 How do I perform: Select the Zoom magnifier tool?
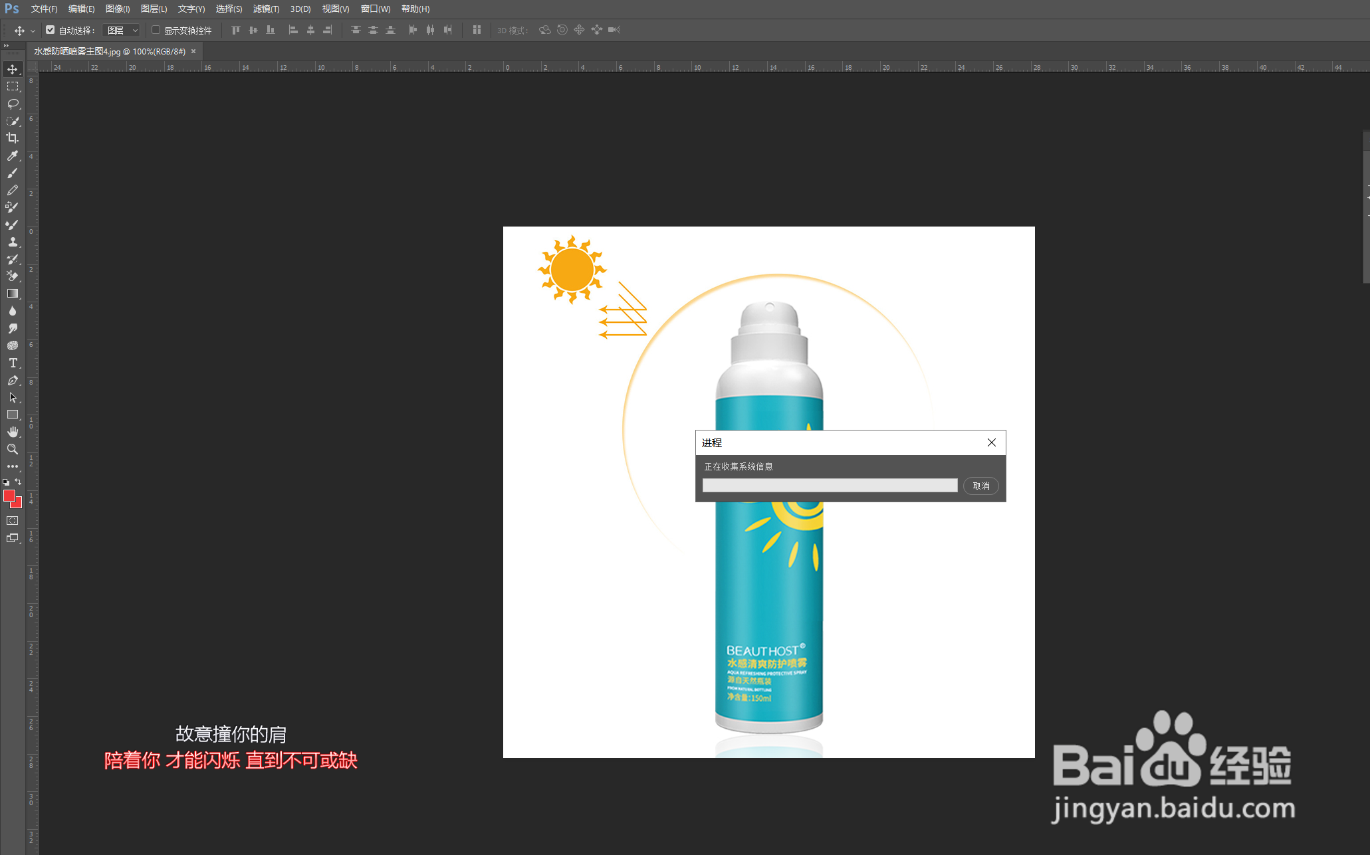coord(12,449)
